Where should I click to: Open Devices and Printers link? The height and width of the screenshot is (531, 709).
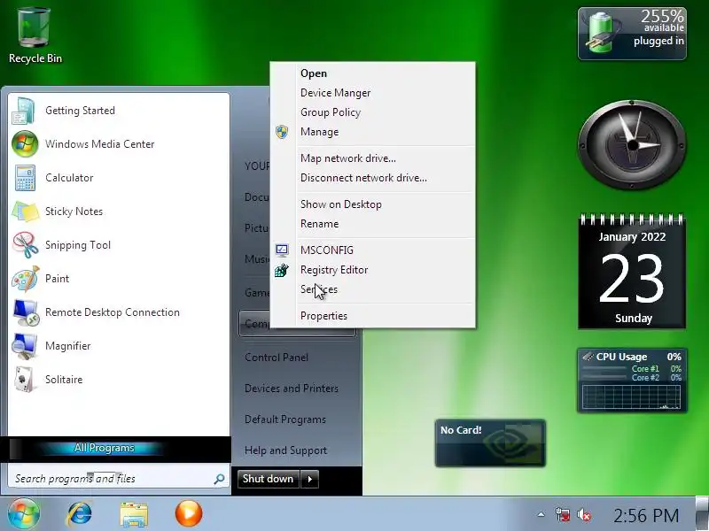(292, 389)
